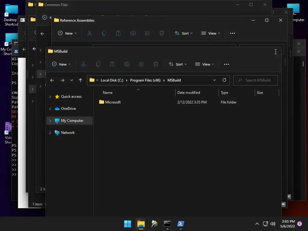Show hidden icons in system tray
Viewport: 308px width, 231px height.
tap(257, 224)
